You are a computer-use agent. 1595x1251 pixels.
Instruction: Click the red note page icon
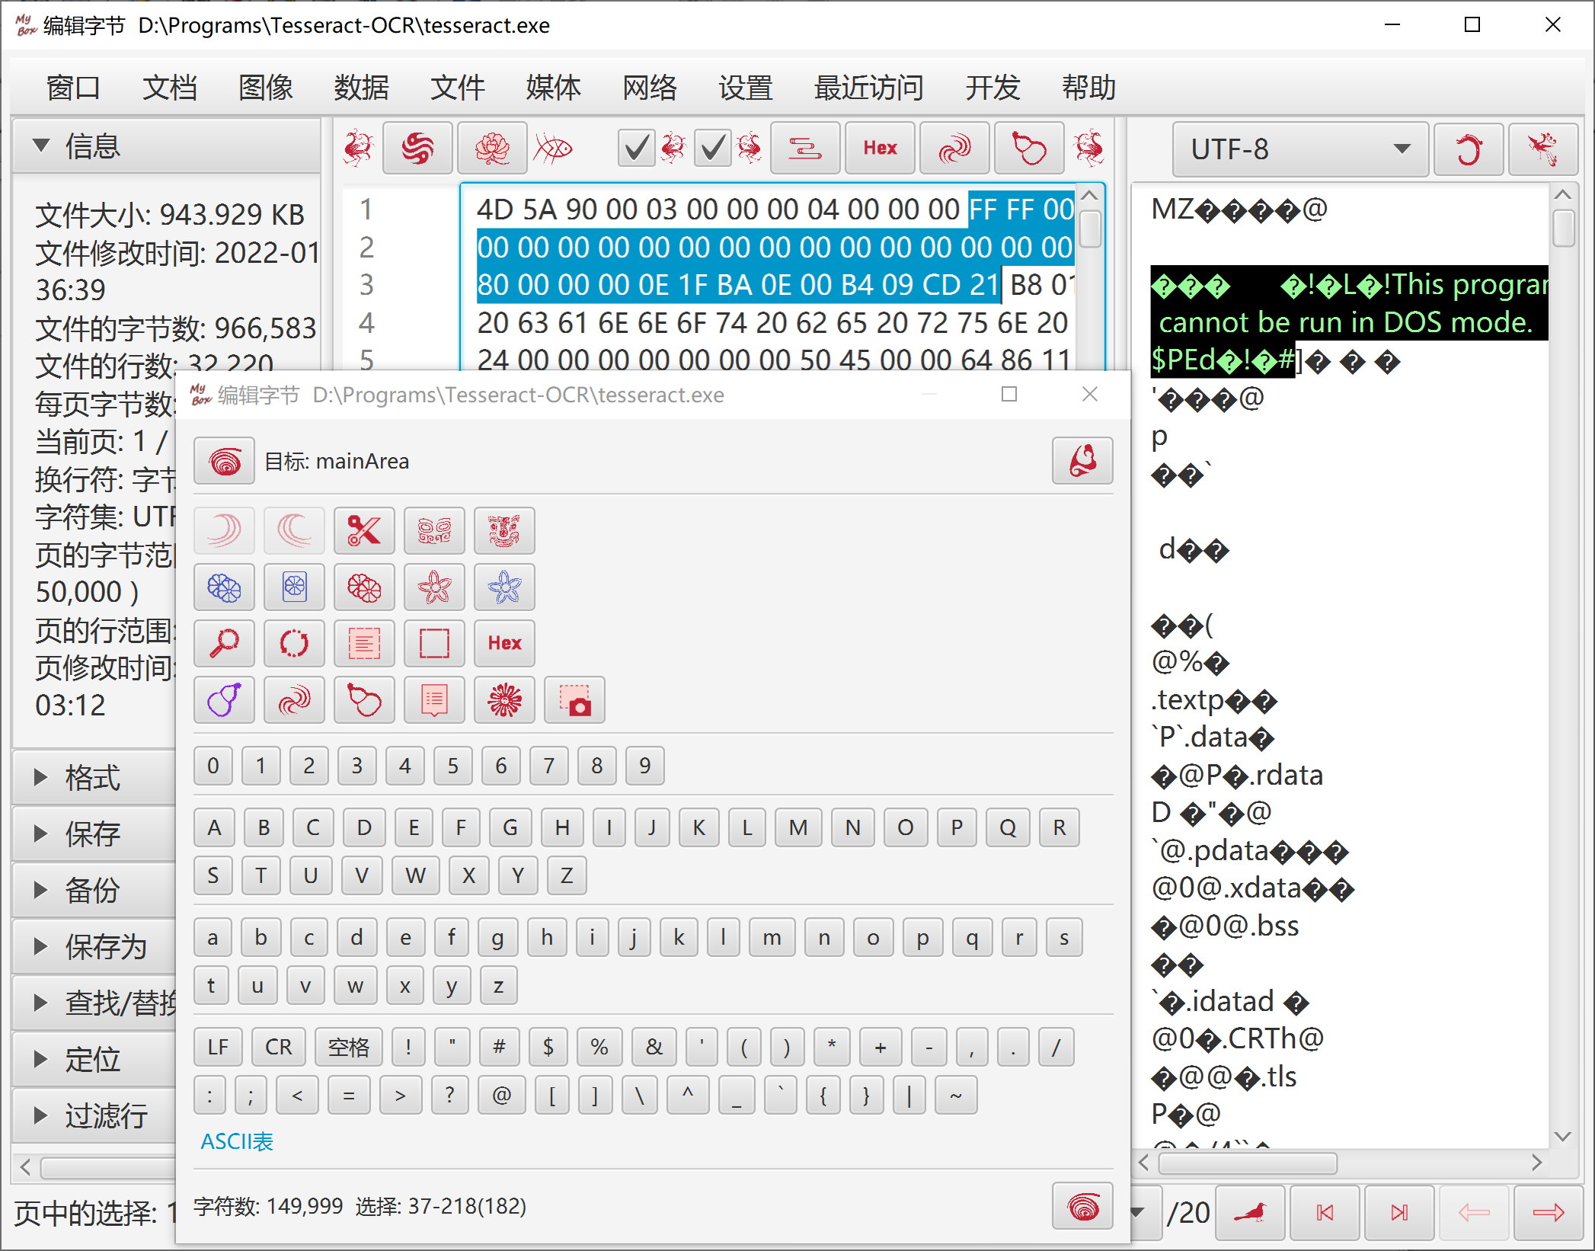[434, 699]
